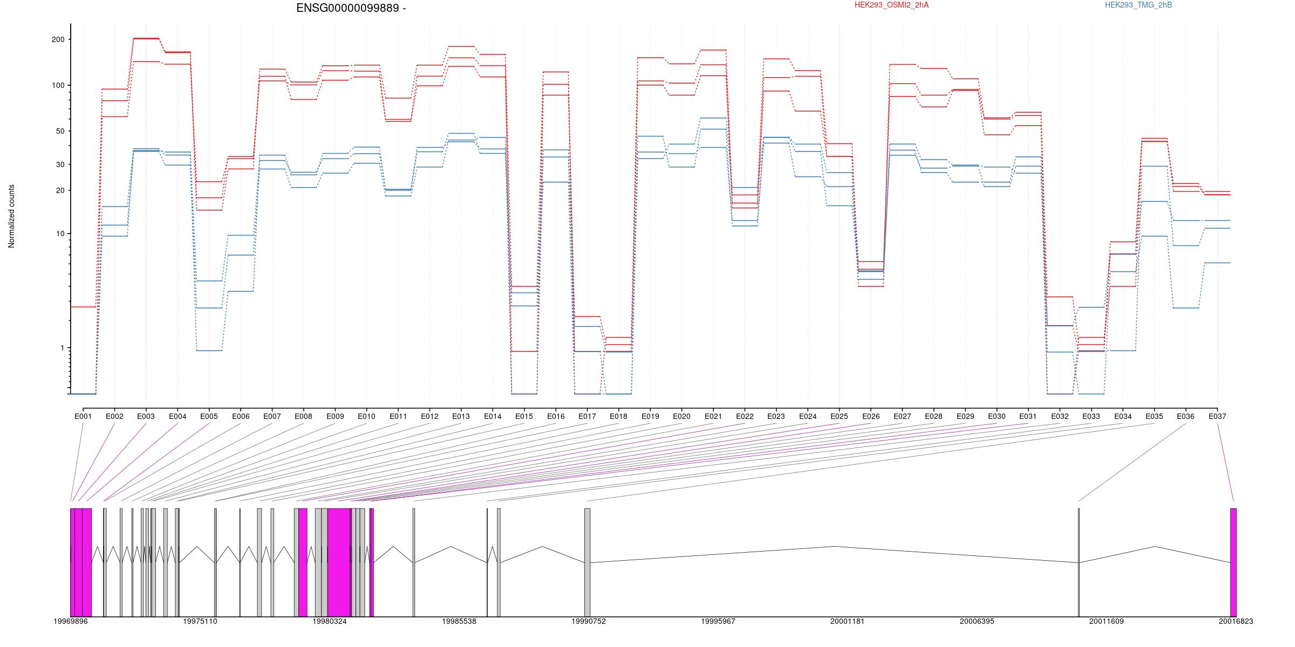Screen dimensions: 1295x647
Task: Select the HEK293_TMG_2hB legend label
Action: click(1139, 5)
